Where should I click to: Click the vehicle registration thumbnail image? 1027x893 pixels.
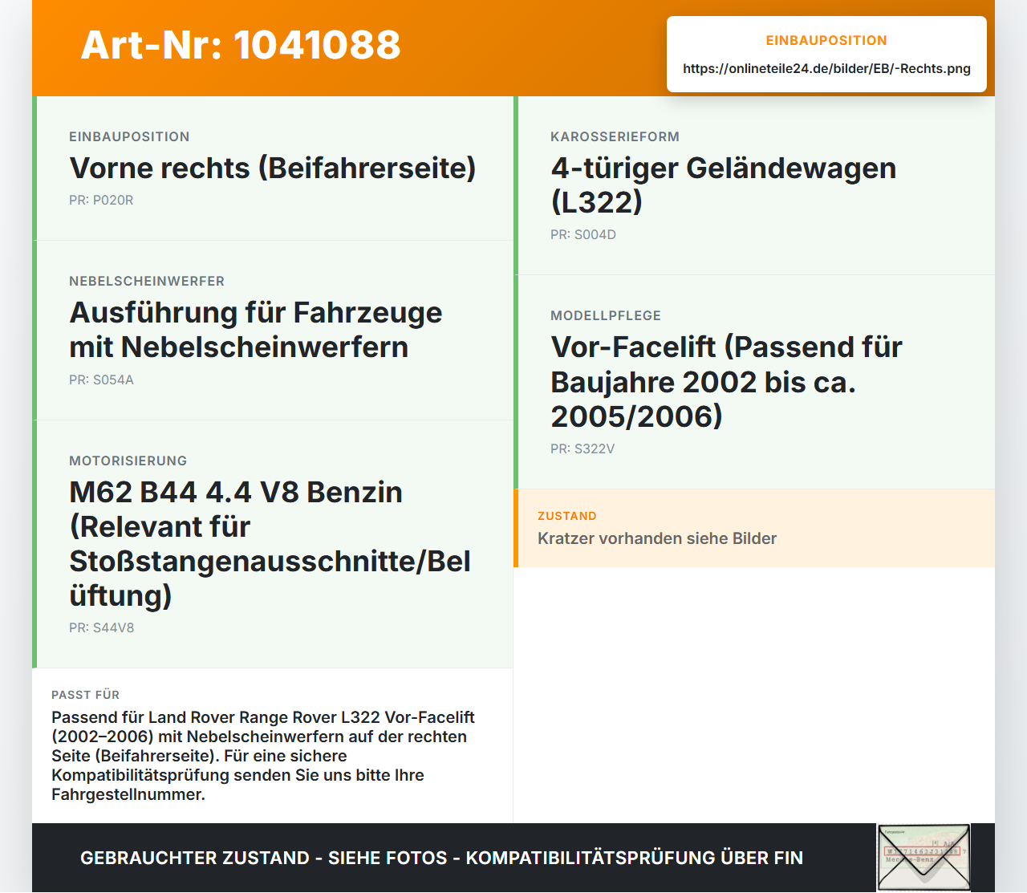pos(923,858)
